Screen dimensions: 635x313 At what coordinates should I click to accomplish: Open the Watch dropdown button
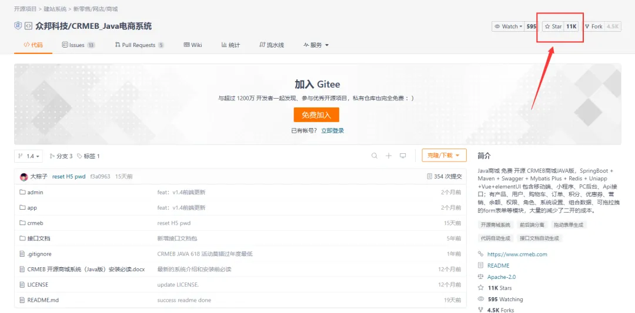click(508, 26)
